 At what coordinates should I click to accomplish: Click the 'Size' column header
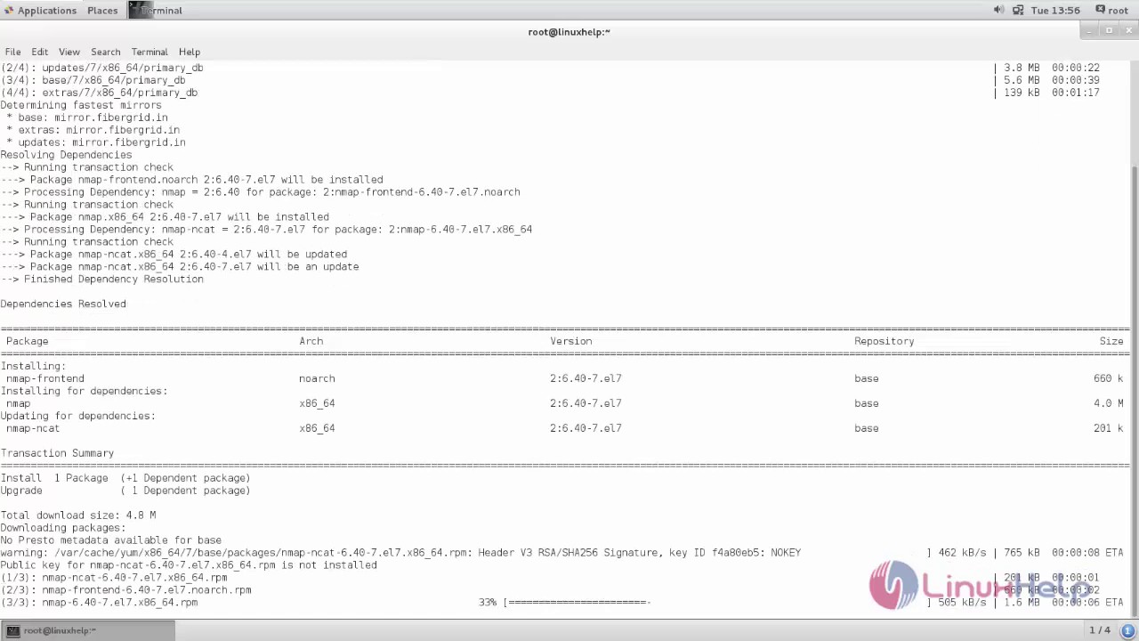point(1111,341)
